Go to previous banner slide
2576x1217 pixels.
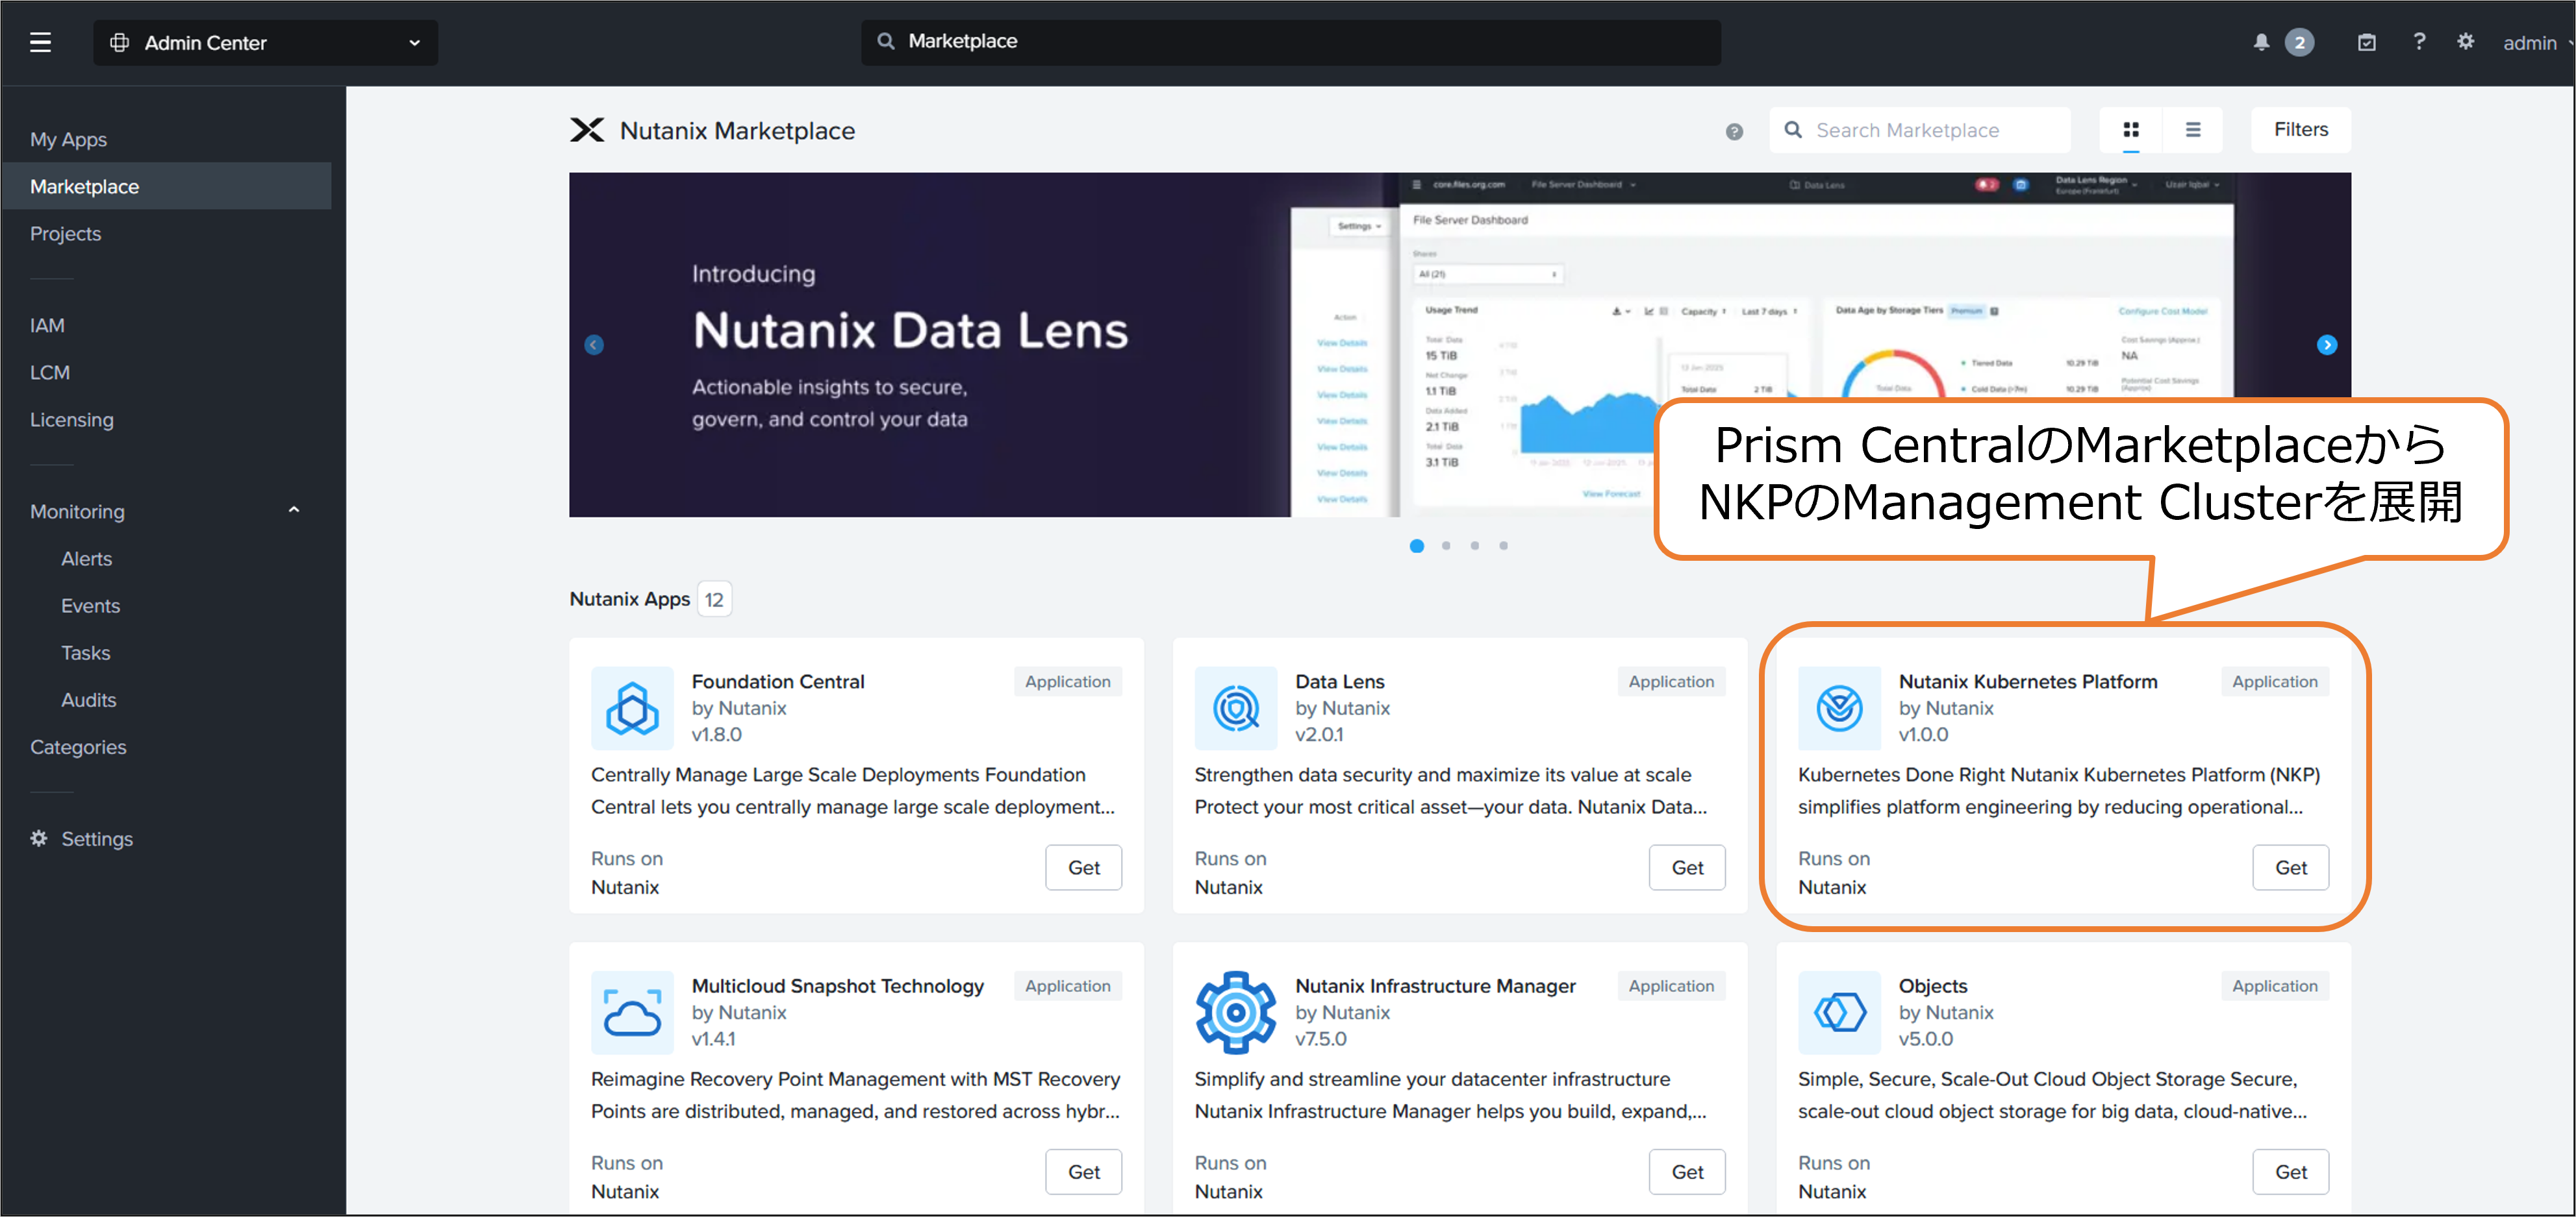[594, 345]
